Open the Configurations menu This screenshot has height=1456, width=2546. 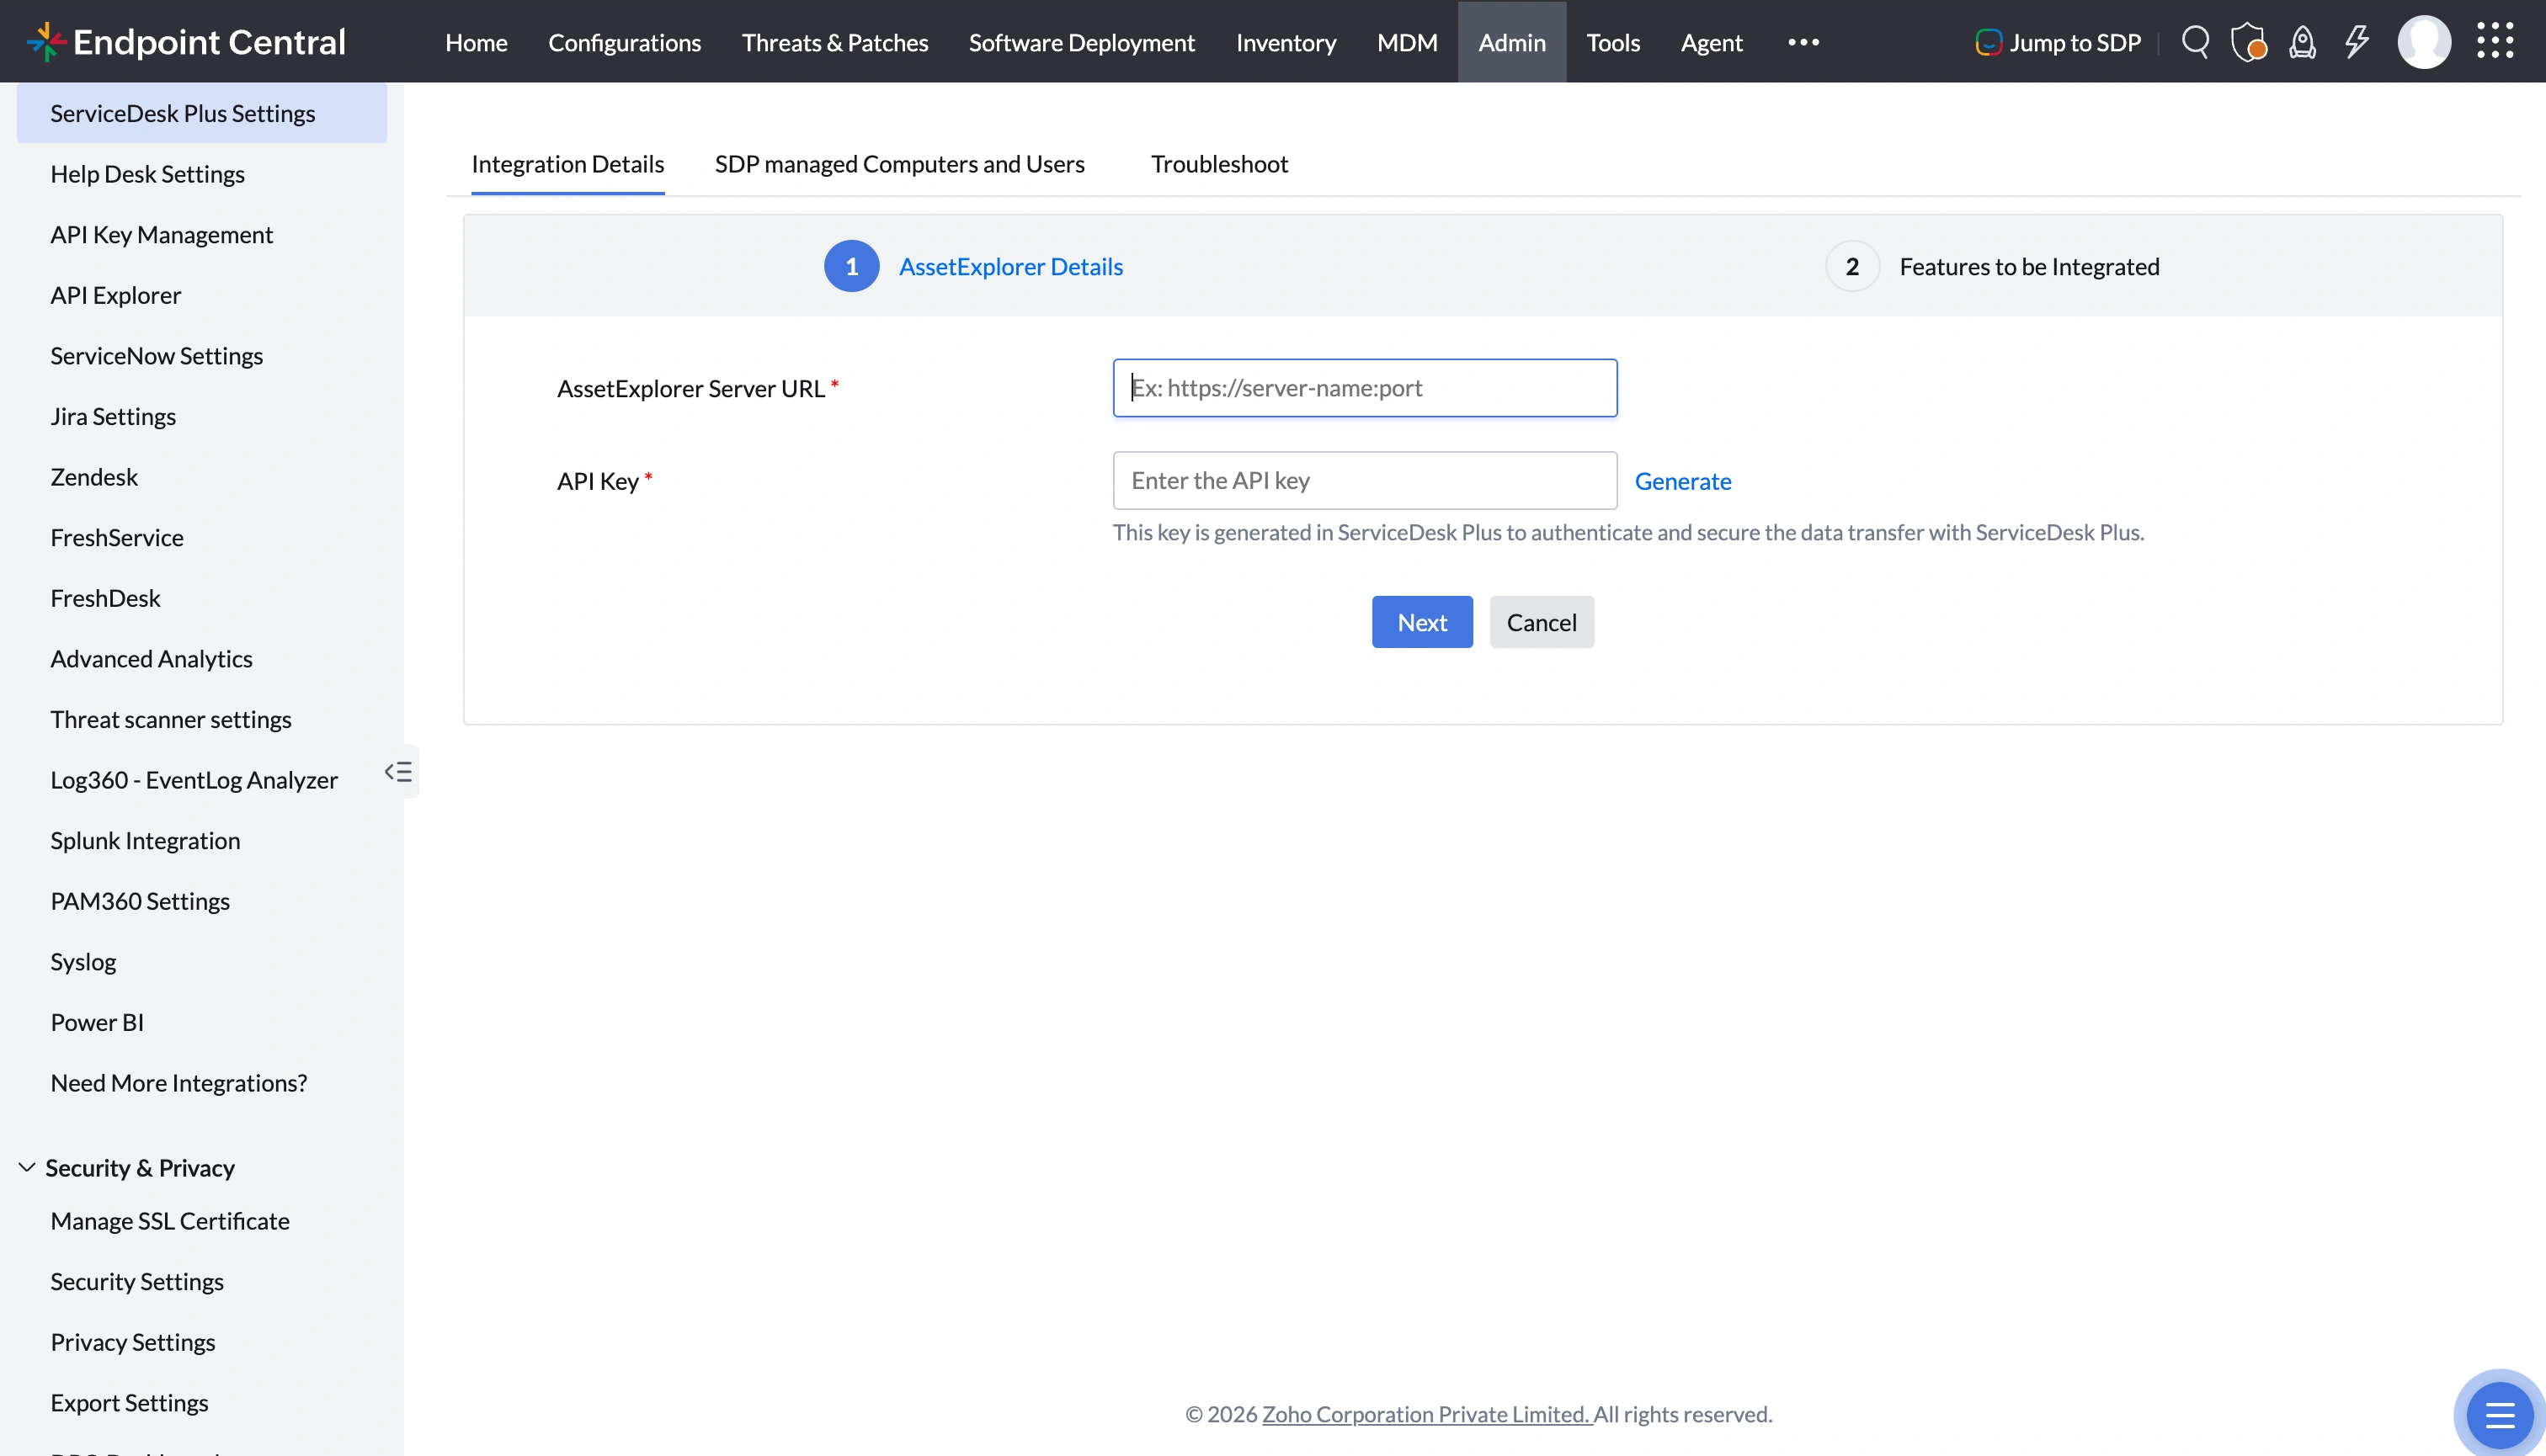624,42
